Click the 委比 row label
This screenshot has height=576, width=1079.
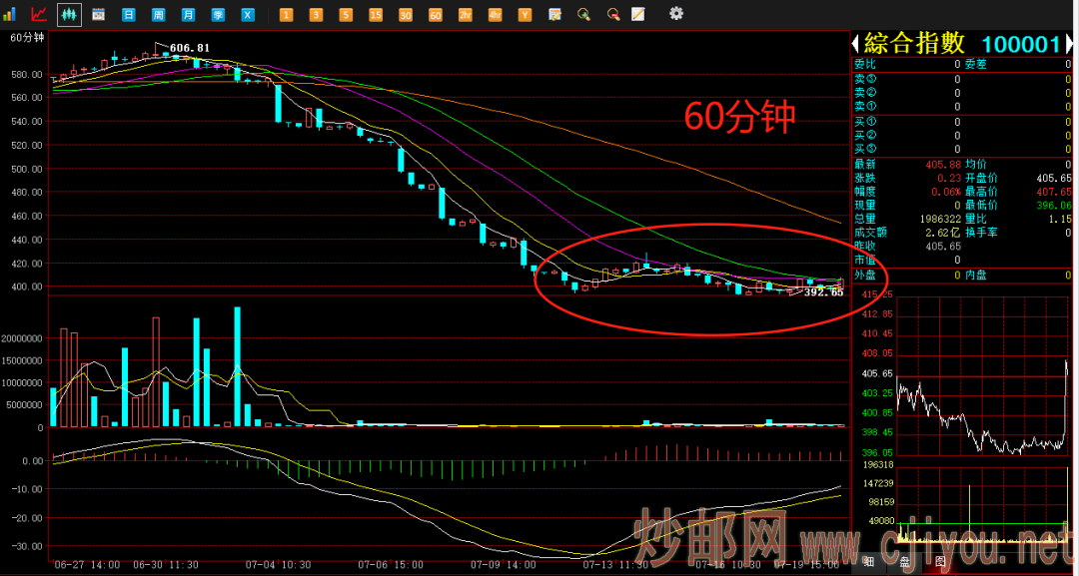pos(865,65)
